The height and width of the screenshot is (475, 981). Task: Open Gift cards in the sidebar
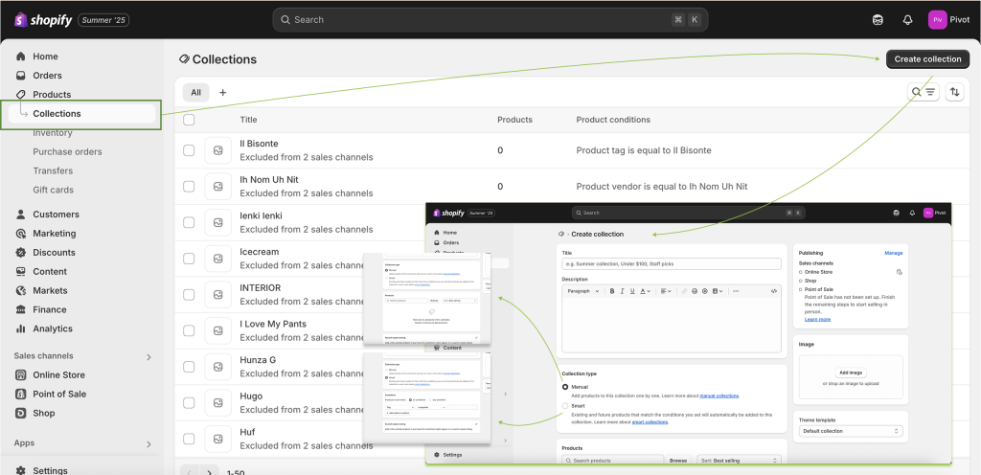point(54,190)
